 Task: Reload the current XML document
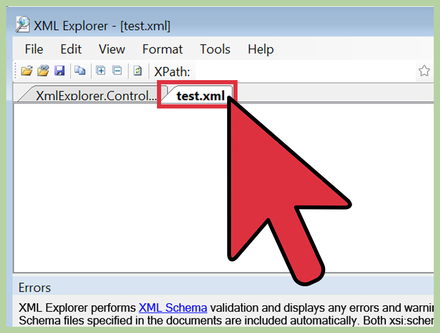pyautogui.click(x=137, y=71)
